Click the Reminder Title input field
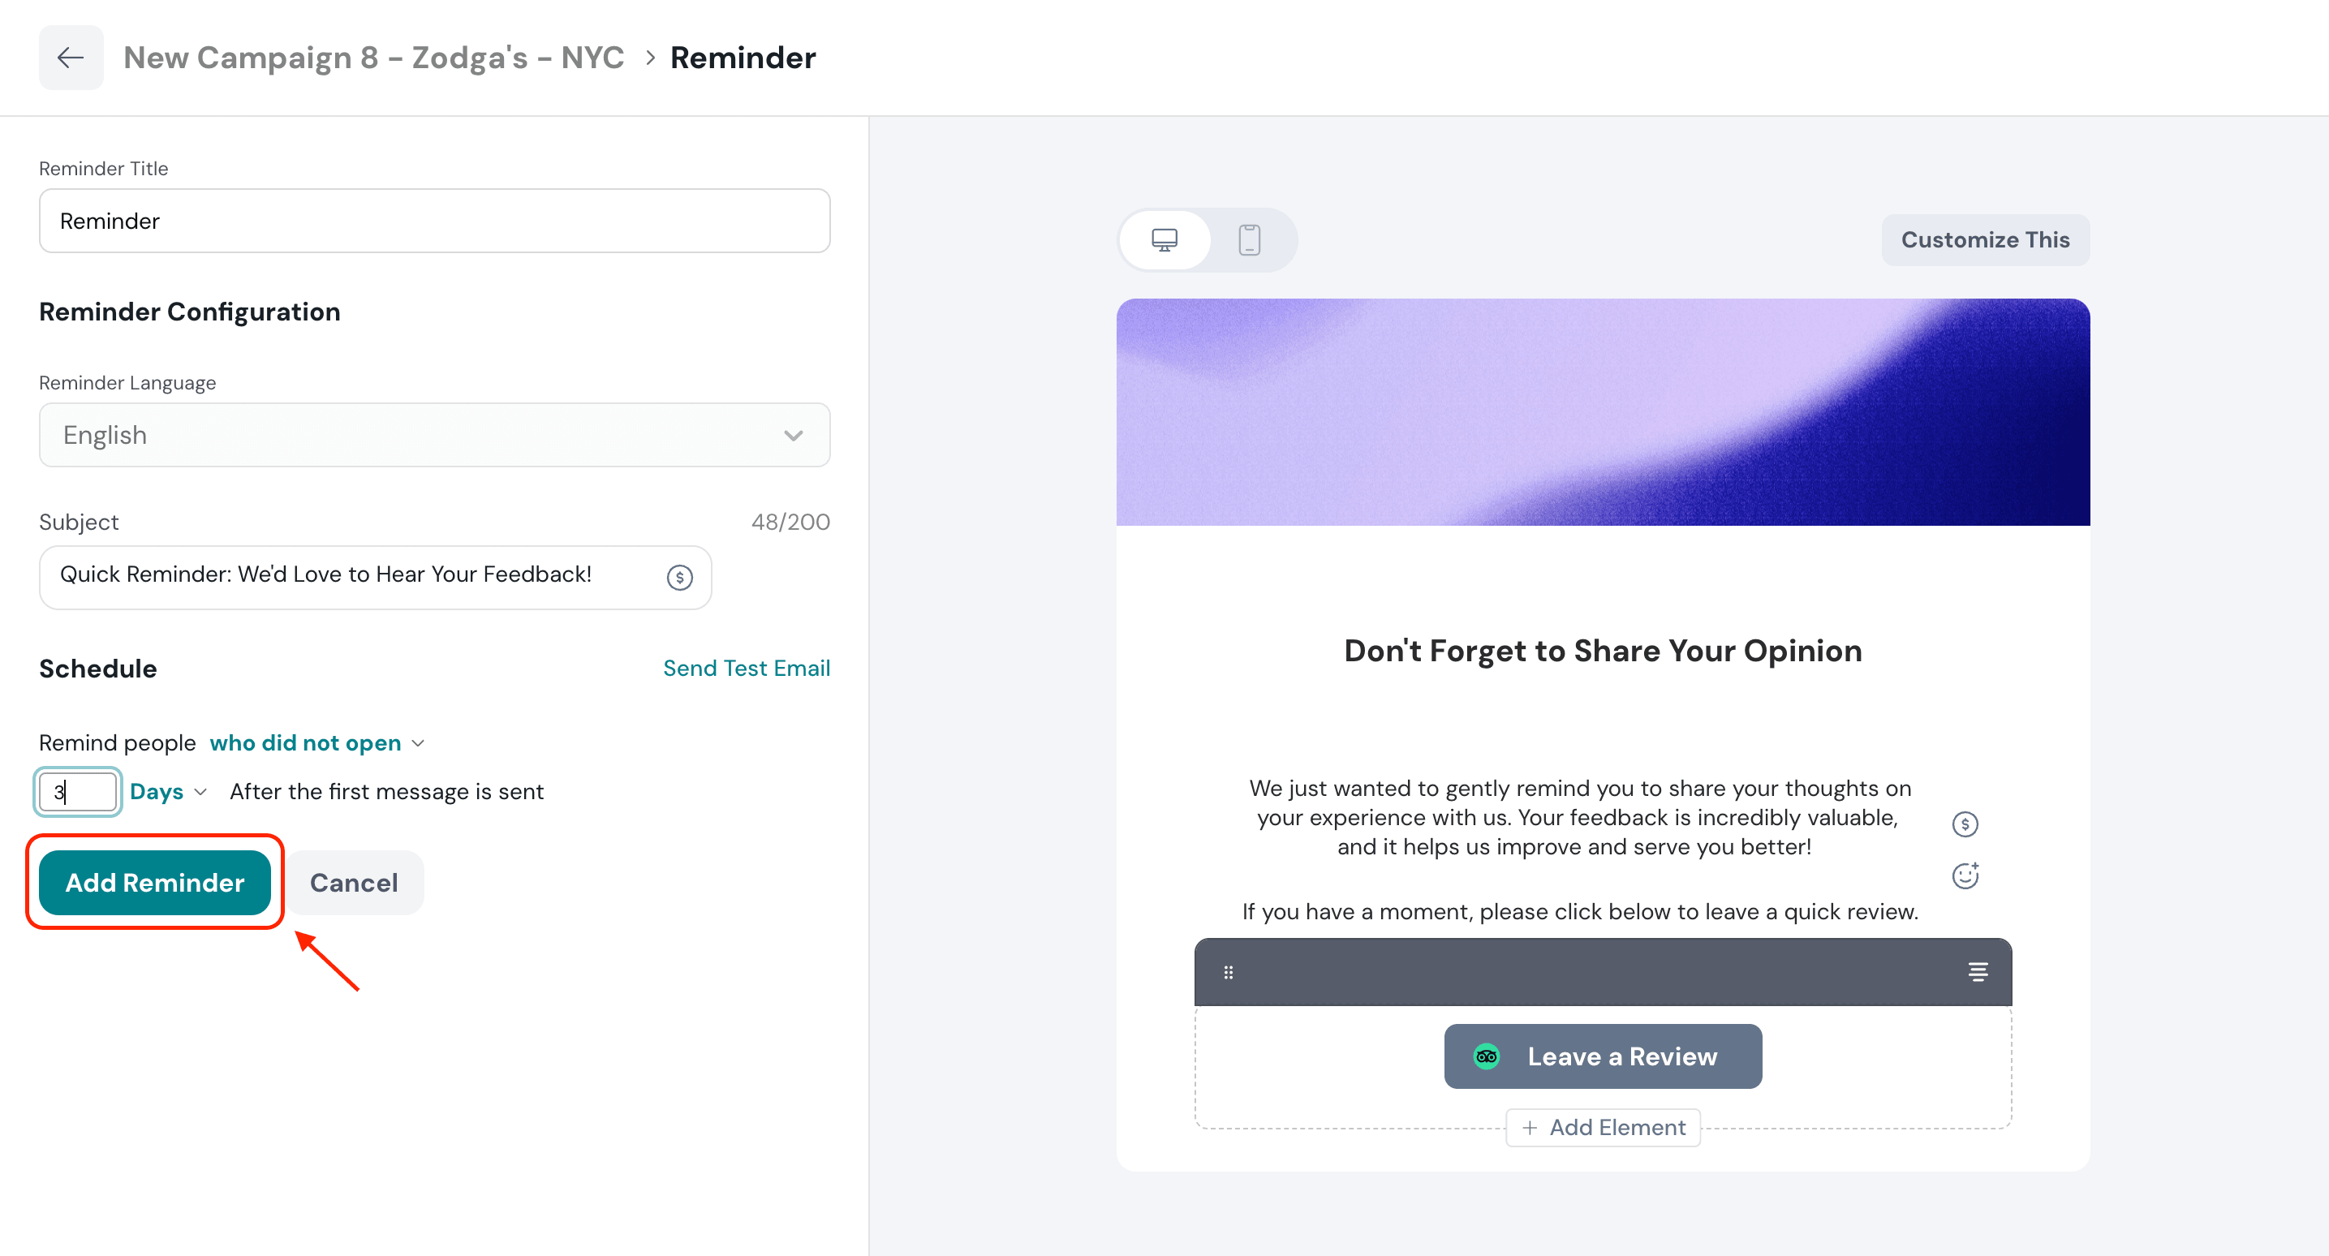The height and width of the screenshot is (1256, 2329). pos(434,221)
